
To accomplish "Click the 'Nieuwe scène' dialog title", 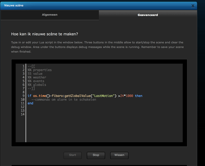I will click(x=14, y=5).
